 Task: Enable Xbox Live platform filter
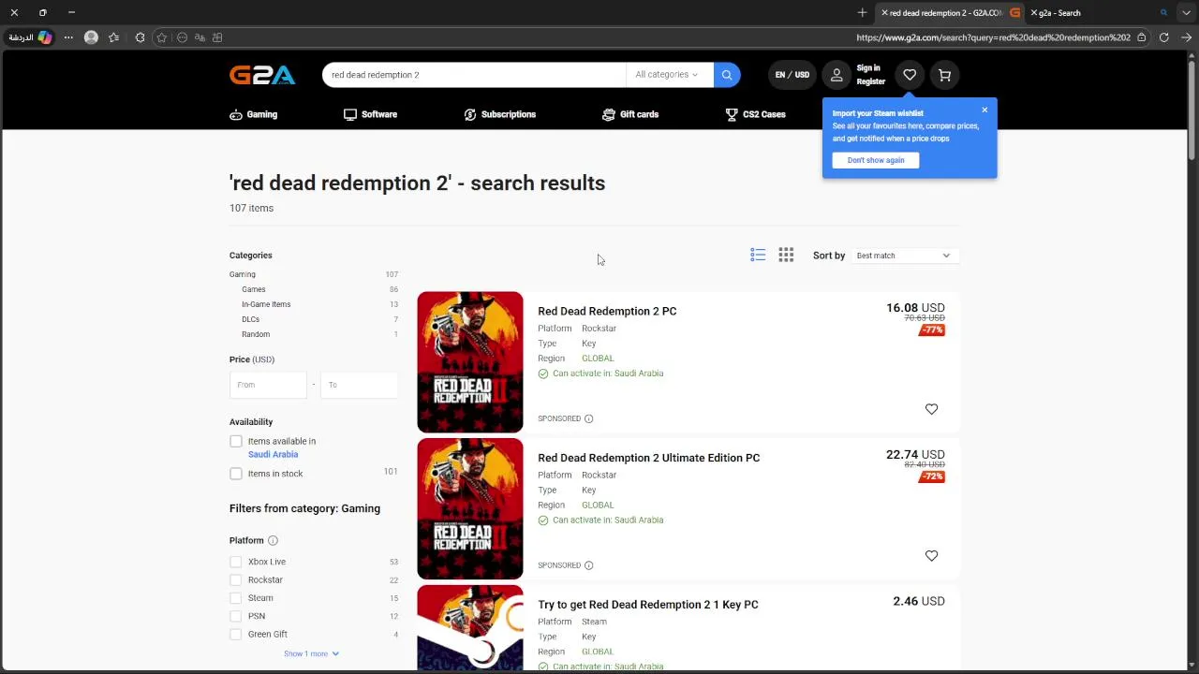[235, 562]
